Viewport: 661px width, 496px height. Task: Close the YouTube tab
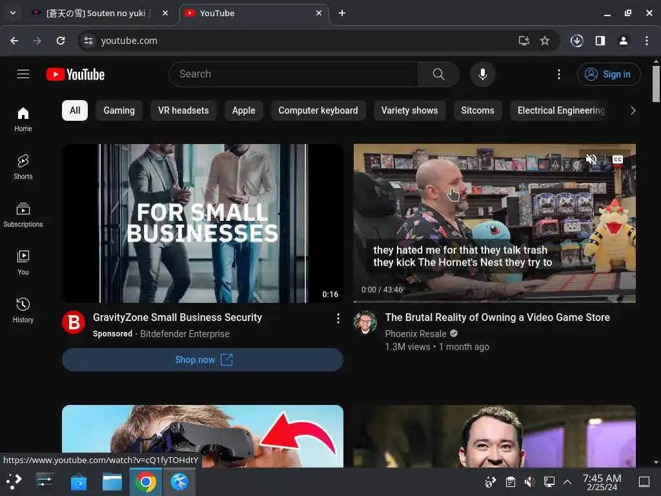319,13
